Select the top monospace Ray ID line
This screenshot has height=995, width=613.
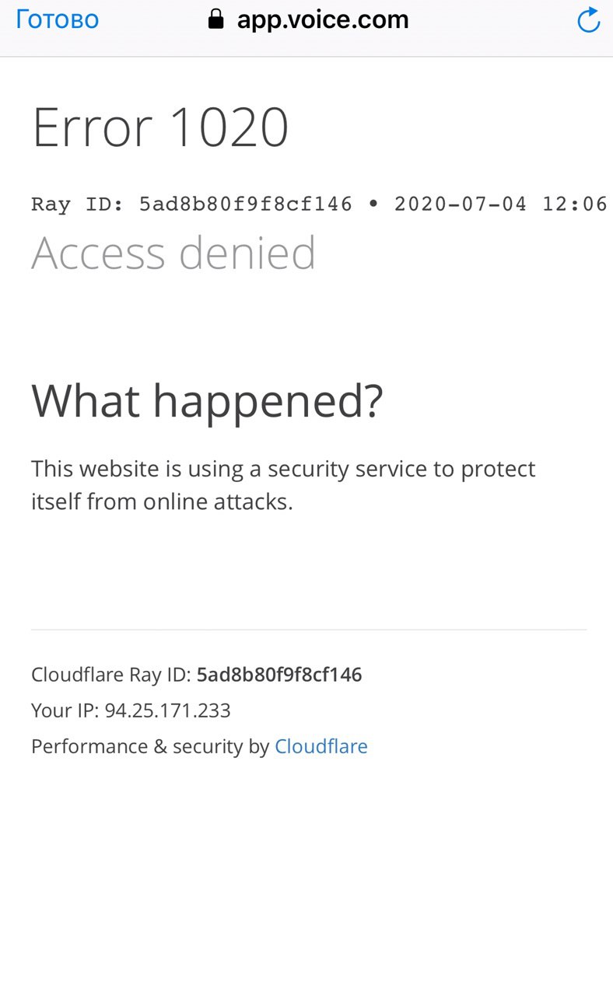point(319,204)
